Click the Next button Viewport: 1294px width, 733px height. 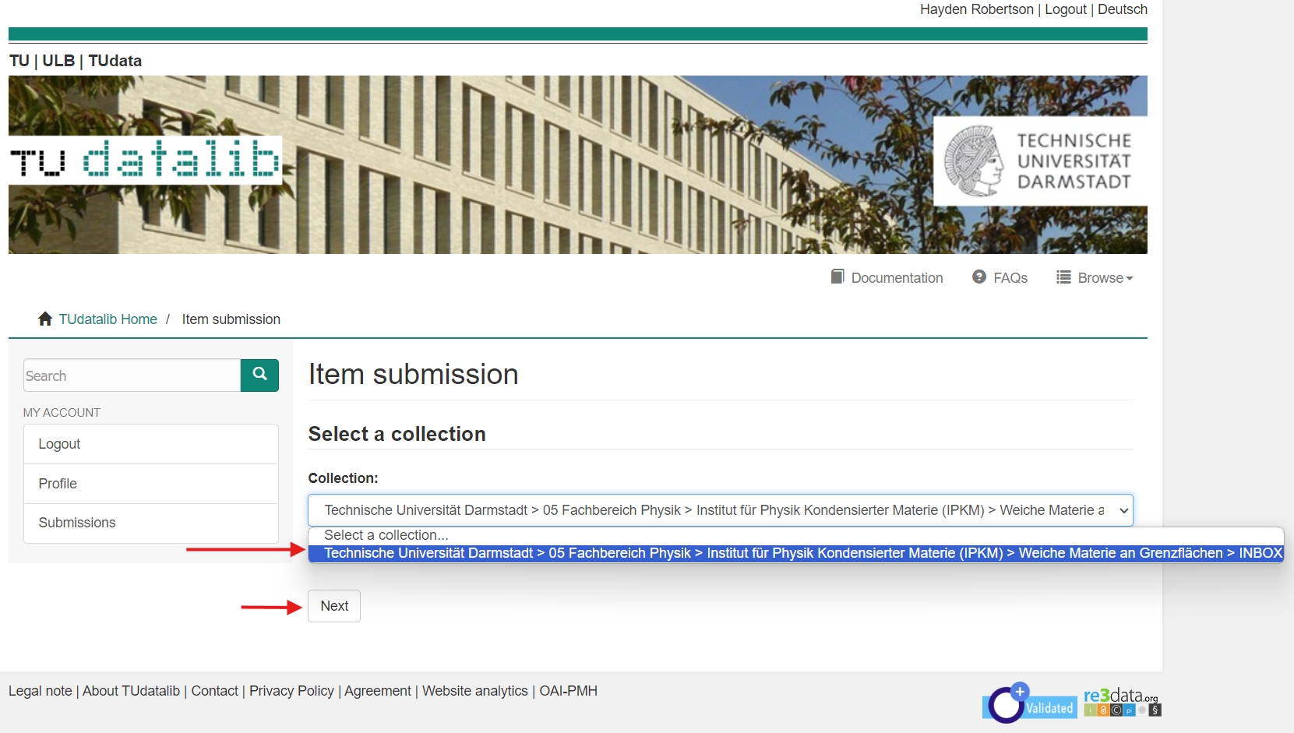click(x=334, y=606)
